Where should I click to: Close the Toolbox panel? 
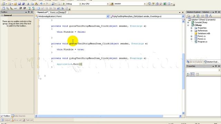click(32, 12)
